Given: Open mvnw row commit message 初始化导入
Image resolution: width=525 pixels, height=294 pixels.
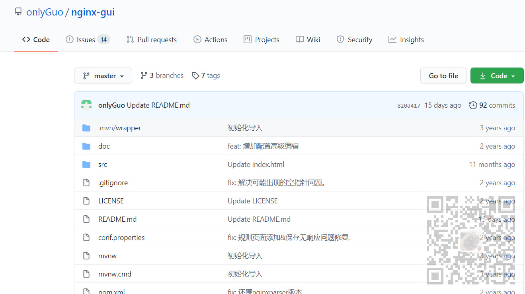Looking at the screenshot, I should coord(245,256).
